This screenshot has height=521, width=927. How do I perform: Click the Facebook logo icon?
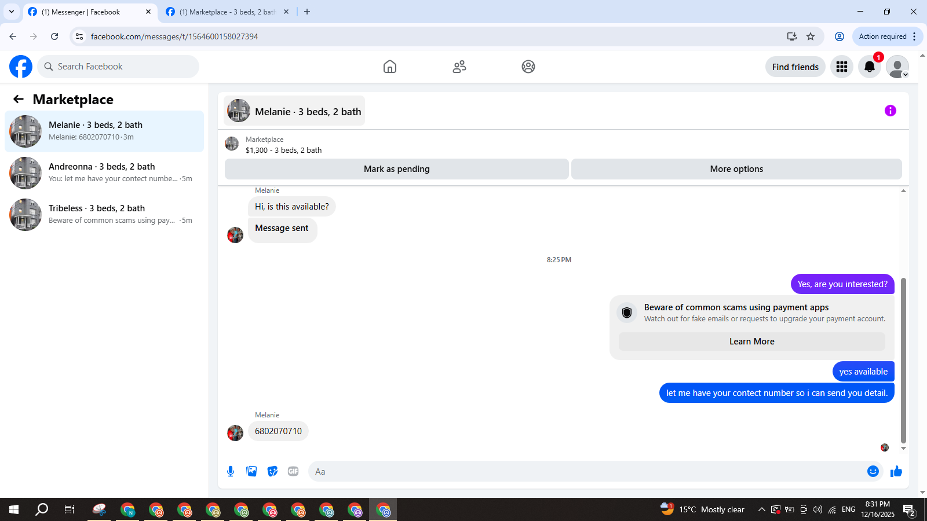point(21,67)
